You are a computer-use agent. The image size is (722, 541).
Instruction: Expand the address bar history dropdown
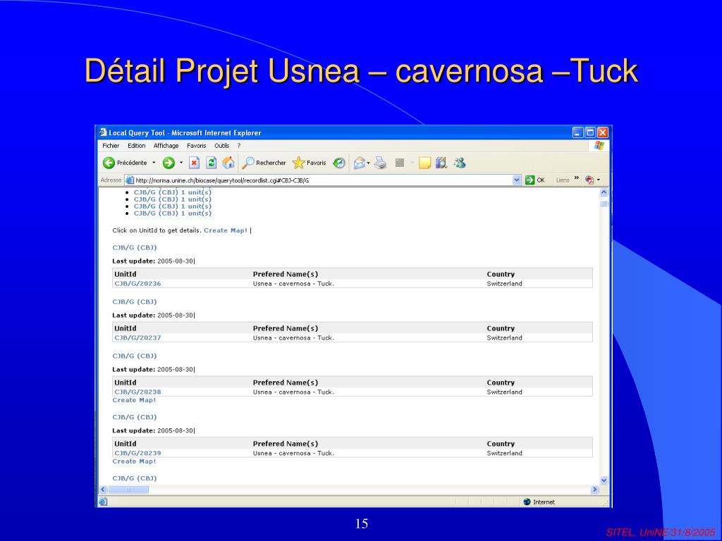[517, 180]
